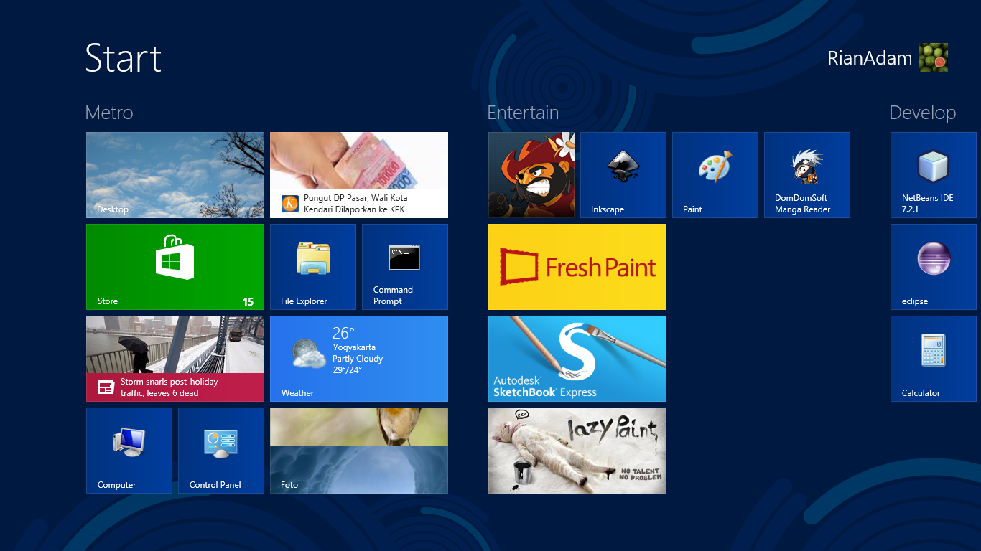Open Control Panel tile
Viewport: 981px width, 551px height.
click(221, 451)
